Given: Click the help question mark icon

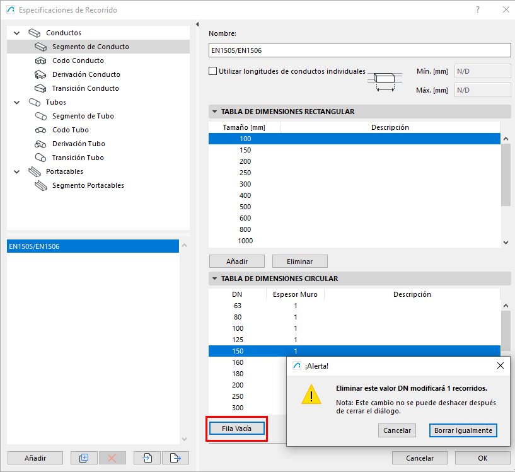Looking at the screenshot, I should (478, 9).
